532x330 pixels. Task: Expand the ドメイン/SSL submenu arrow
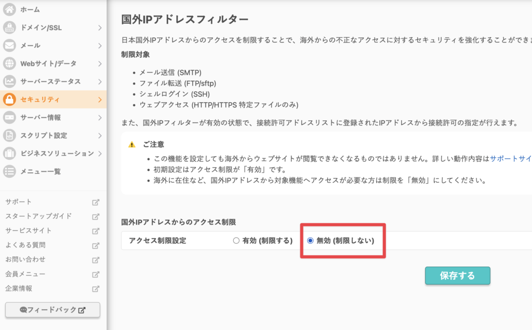click(99, 27)
